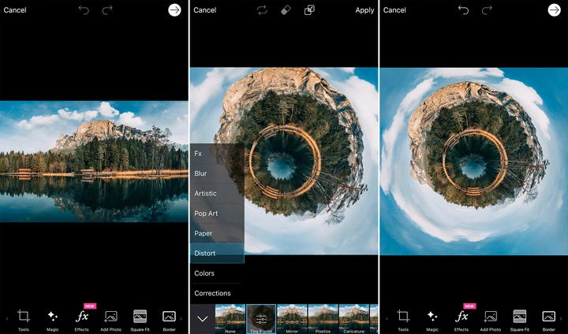Tap the next arrow circle on left screen
568x334 pixels.
click(x=174, y=10)
